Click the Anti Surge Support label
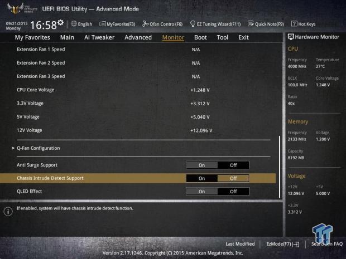The width and height of the screenshot is (346, 259). [37, 165]
